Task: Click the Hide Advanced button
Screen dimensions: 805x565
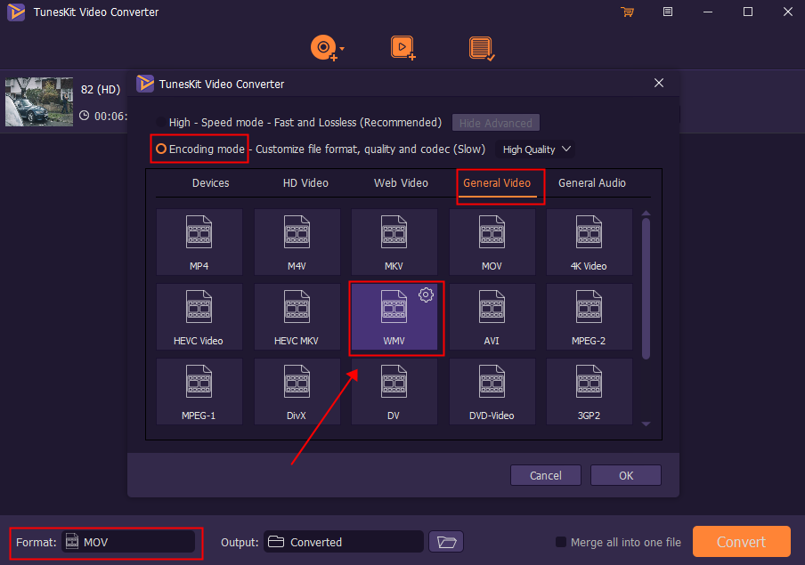Action: [x=495, y=123]
